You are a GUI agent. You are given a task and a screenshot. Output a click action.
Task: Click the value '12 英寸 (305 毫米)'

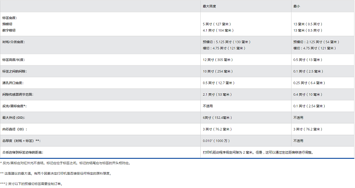coord(218,60)
